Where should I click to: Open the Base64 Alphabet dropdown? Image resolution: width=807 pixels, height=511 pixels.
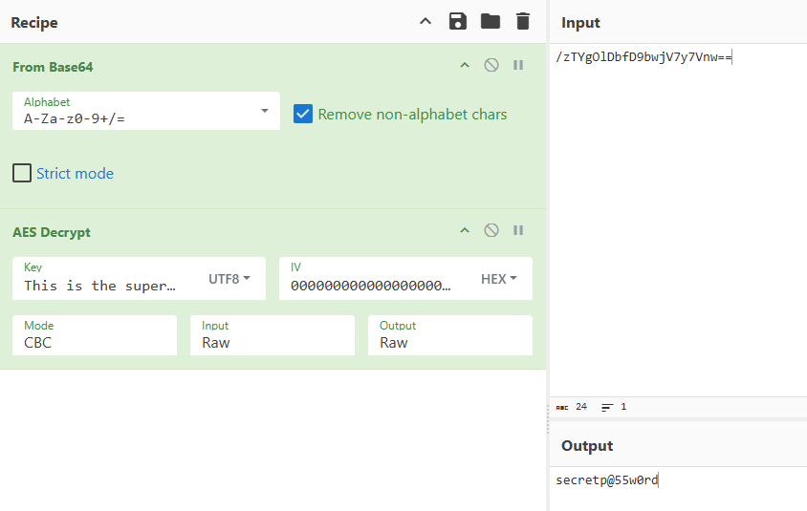click(x=146, y=111)
